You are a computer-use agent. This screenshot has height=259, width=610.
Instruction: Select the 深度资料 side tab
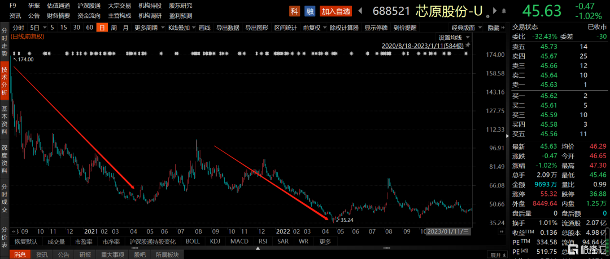tap(5, 159)
